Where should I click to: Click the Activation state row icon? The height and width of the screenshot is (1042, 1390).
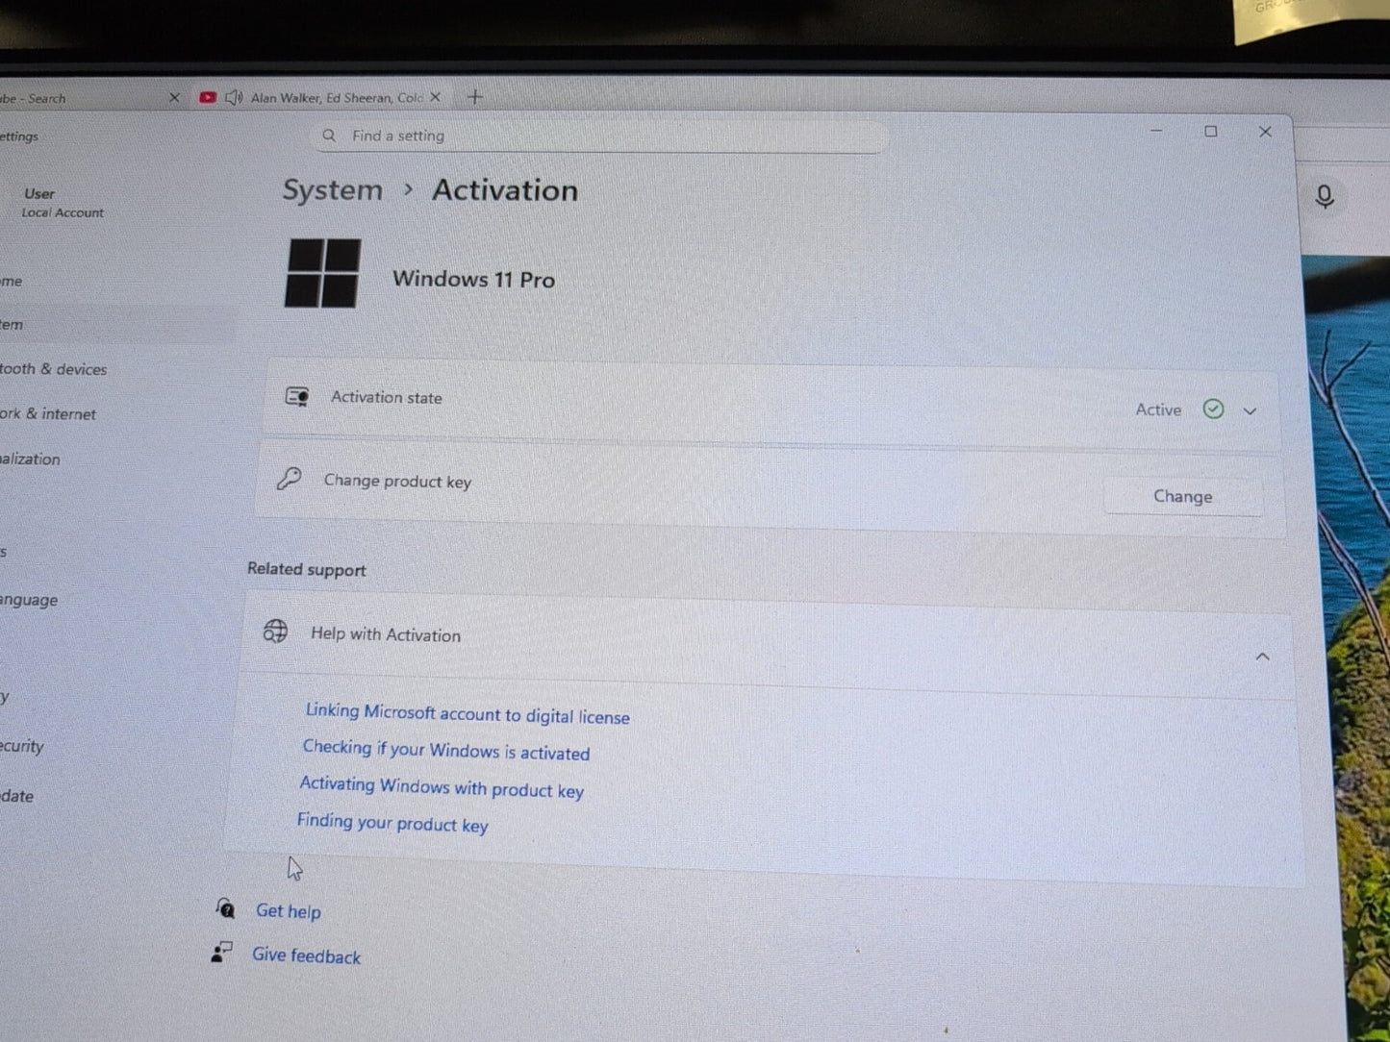point(297,396)
